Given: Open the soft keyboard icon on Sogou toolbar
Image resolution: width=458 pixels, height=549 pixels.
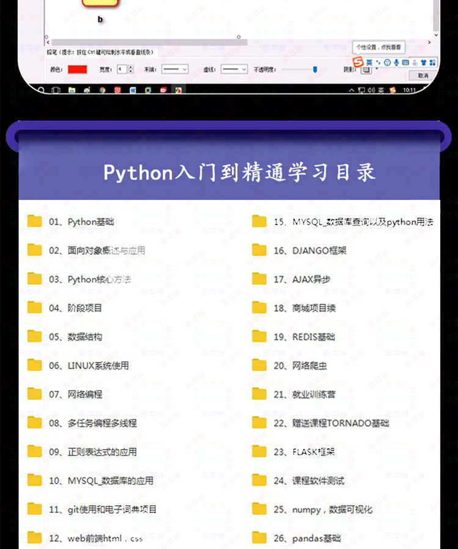Looking at the screenshot, I should 405,63.
